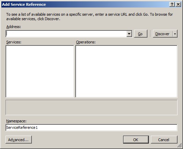Click the Services: label
Viewport: 183px width, 149px height.
pos(14,42)
